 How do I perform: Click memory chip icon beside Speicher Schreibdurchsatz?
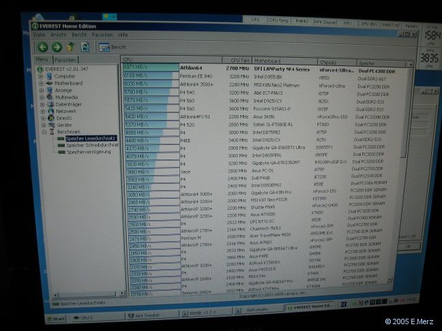tap(61, 145)
